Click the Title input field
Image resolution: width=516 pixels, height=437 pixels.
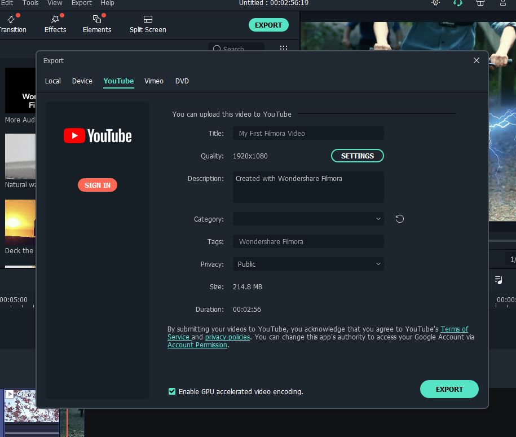coord(308,134)
